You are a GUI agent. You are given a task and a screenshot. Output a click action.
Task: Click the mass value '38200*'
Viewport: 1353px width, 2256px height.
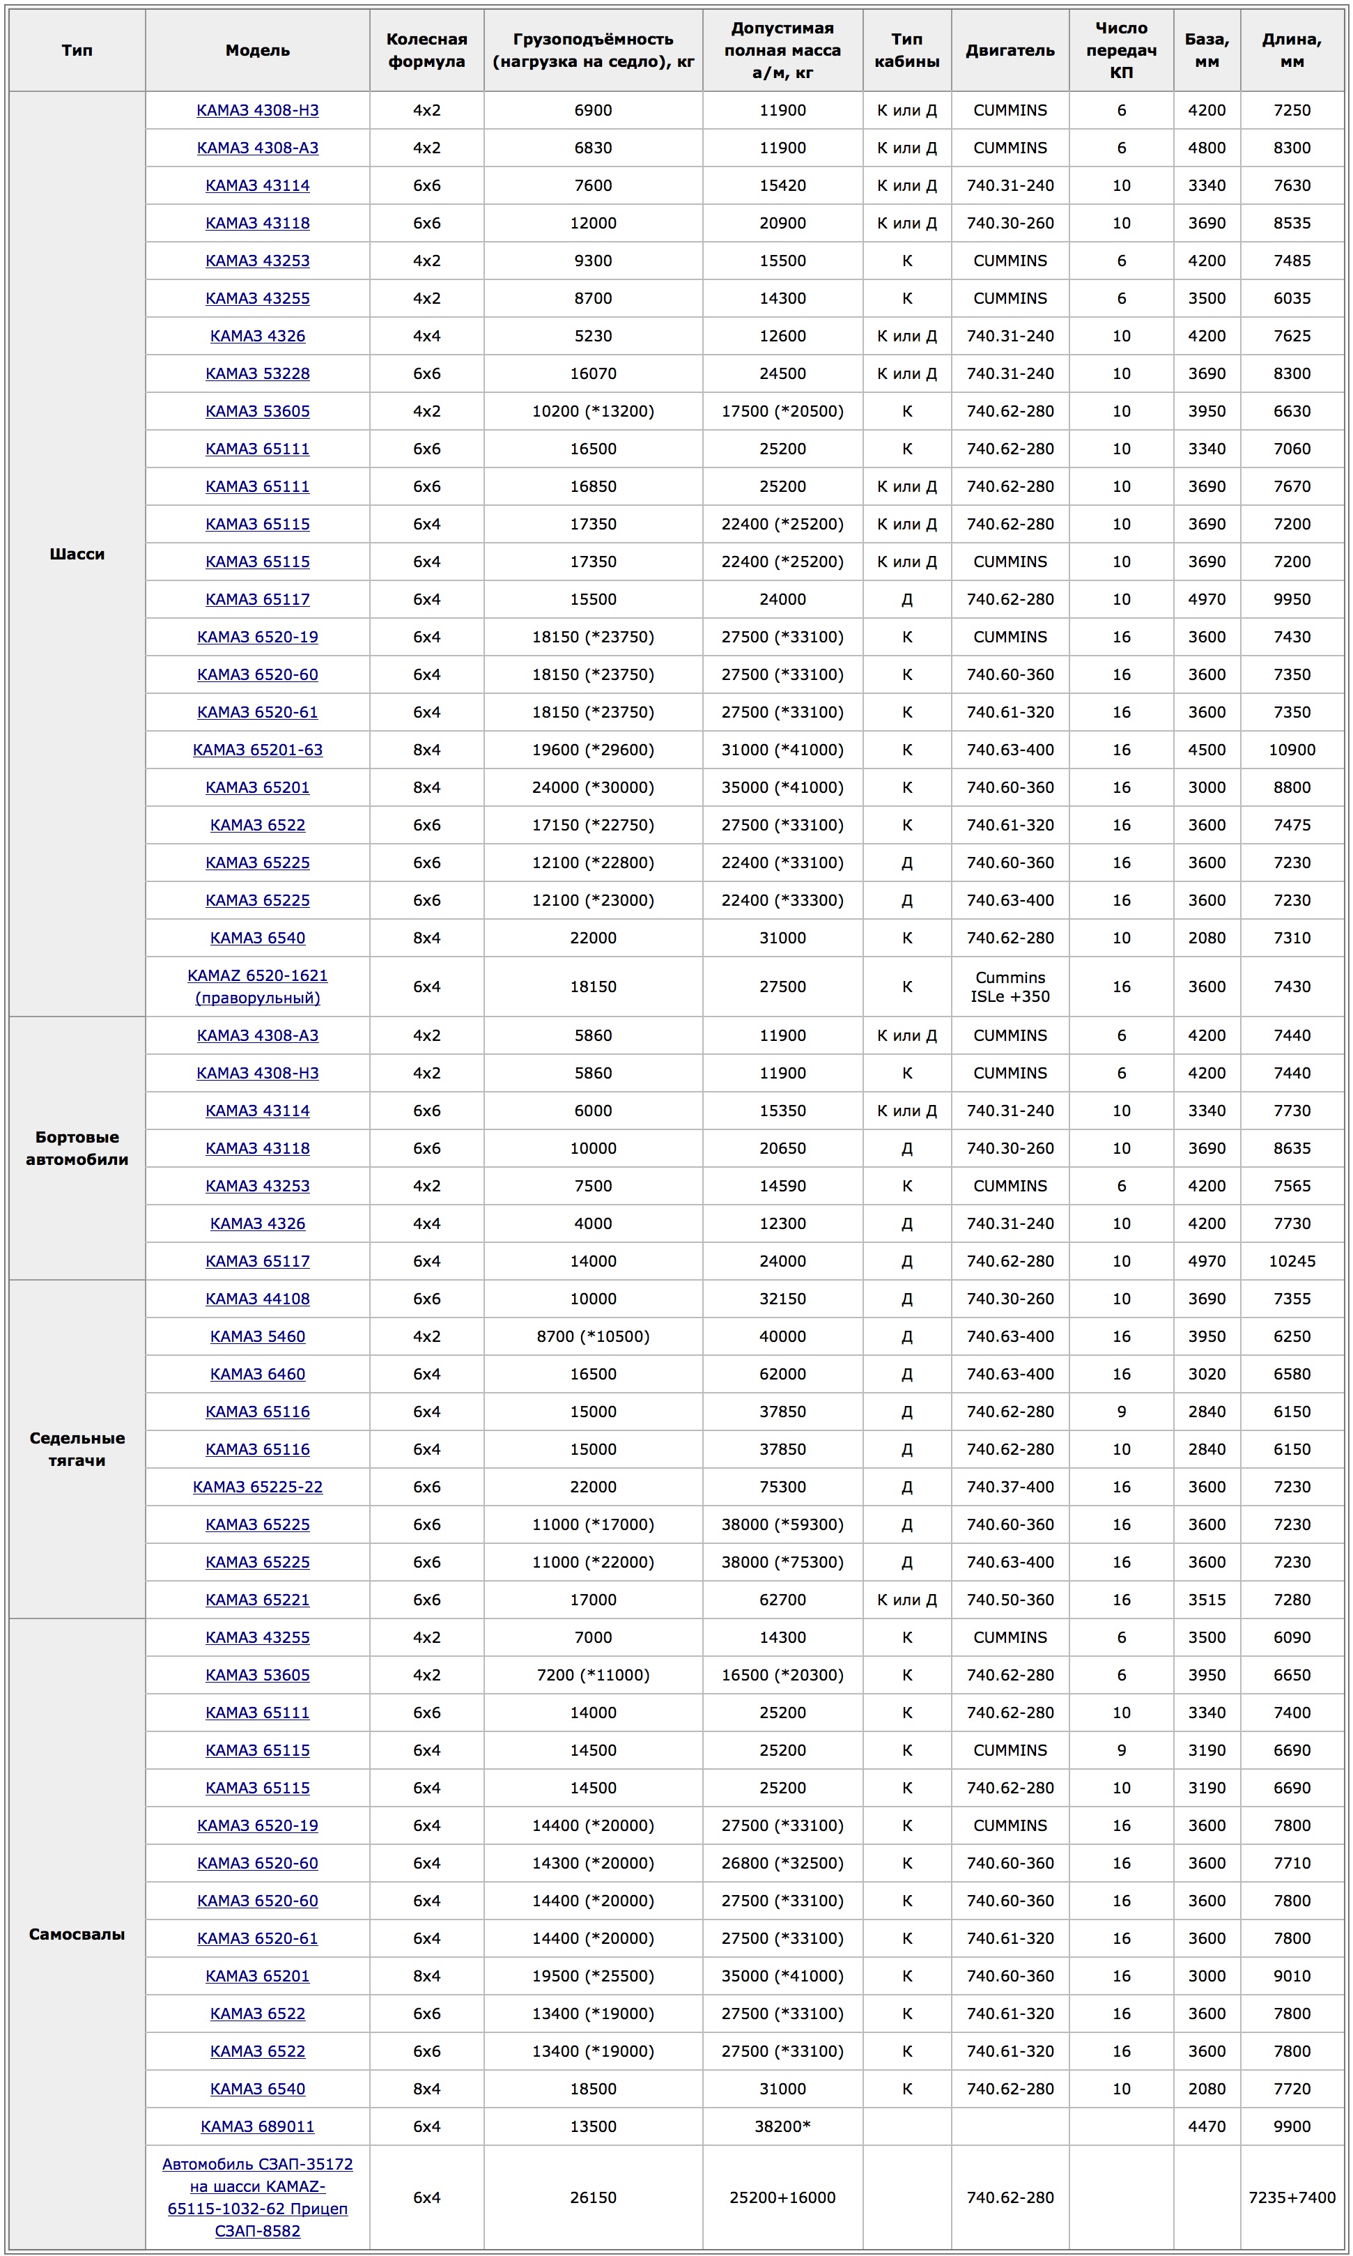coord(782,2126)
